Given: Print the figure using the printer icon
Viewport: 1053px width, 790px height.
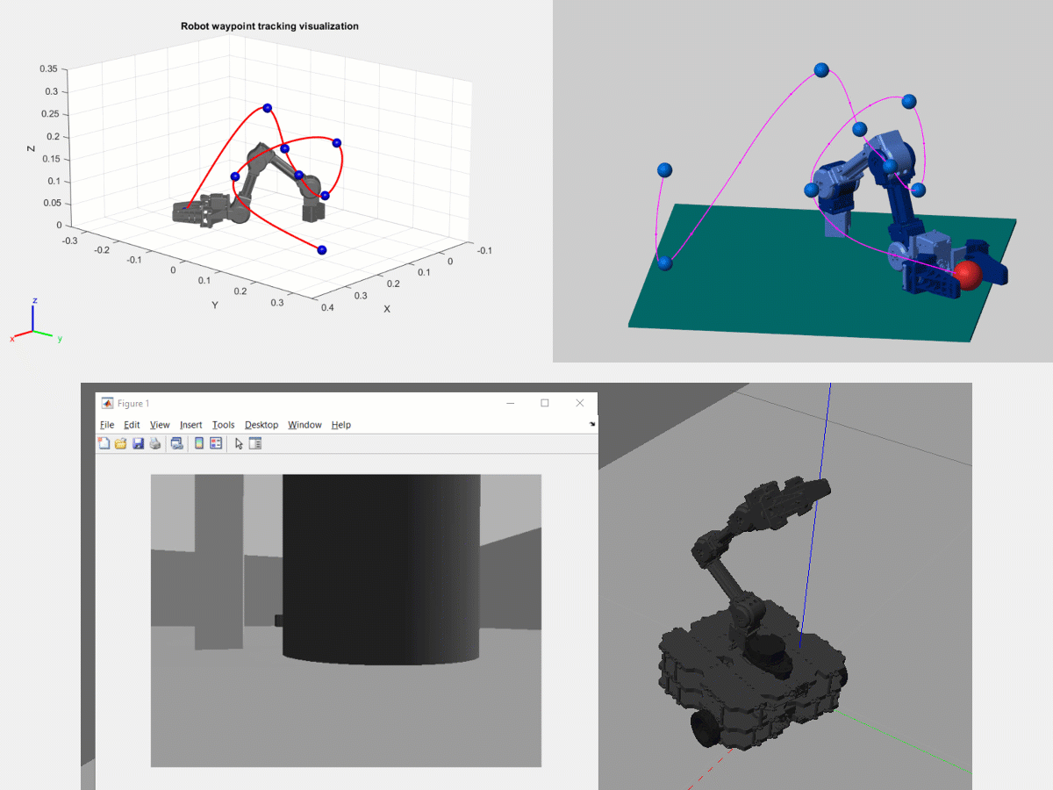Looking at the screenshot, I should (154, 444).
